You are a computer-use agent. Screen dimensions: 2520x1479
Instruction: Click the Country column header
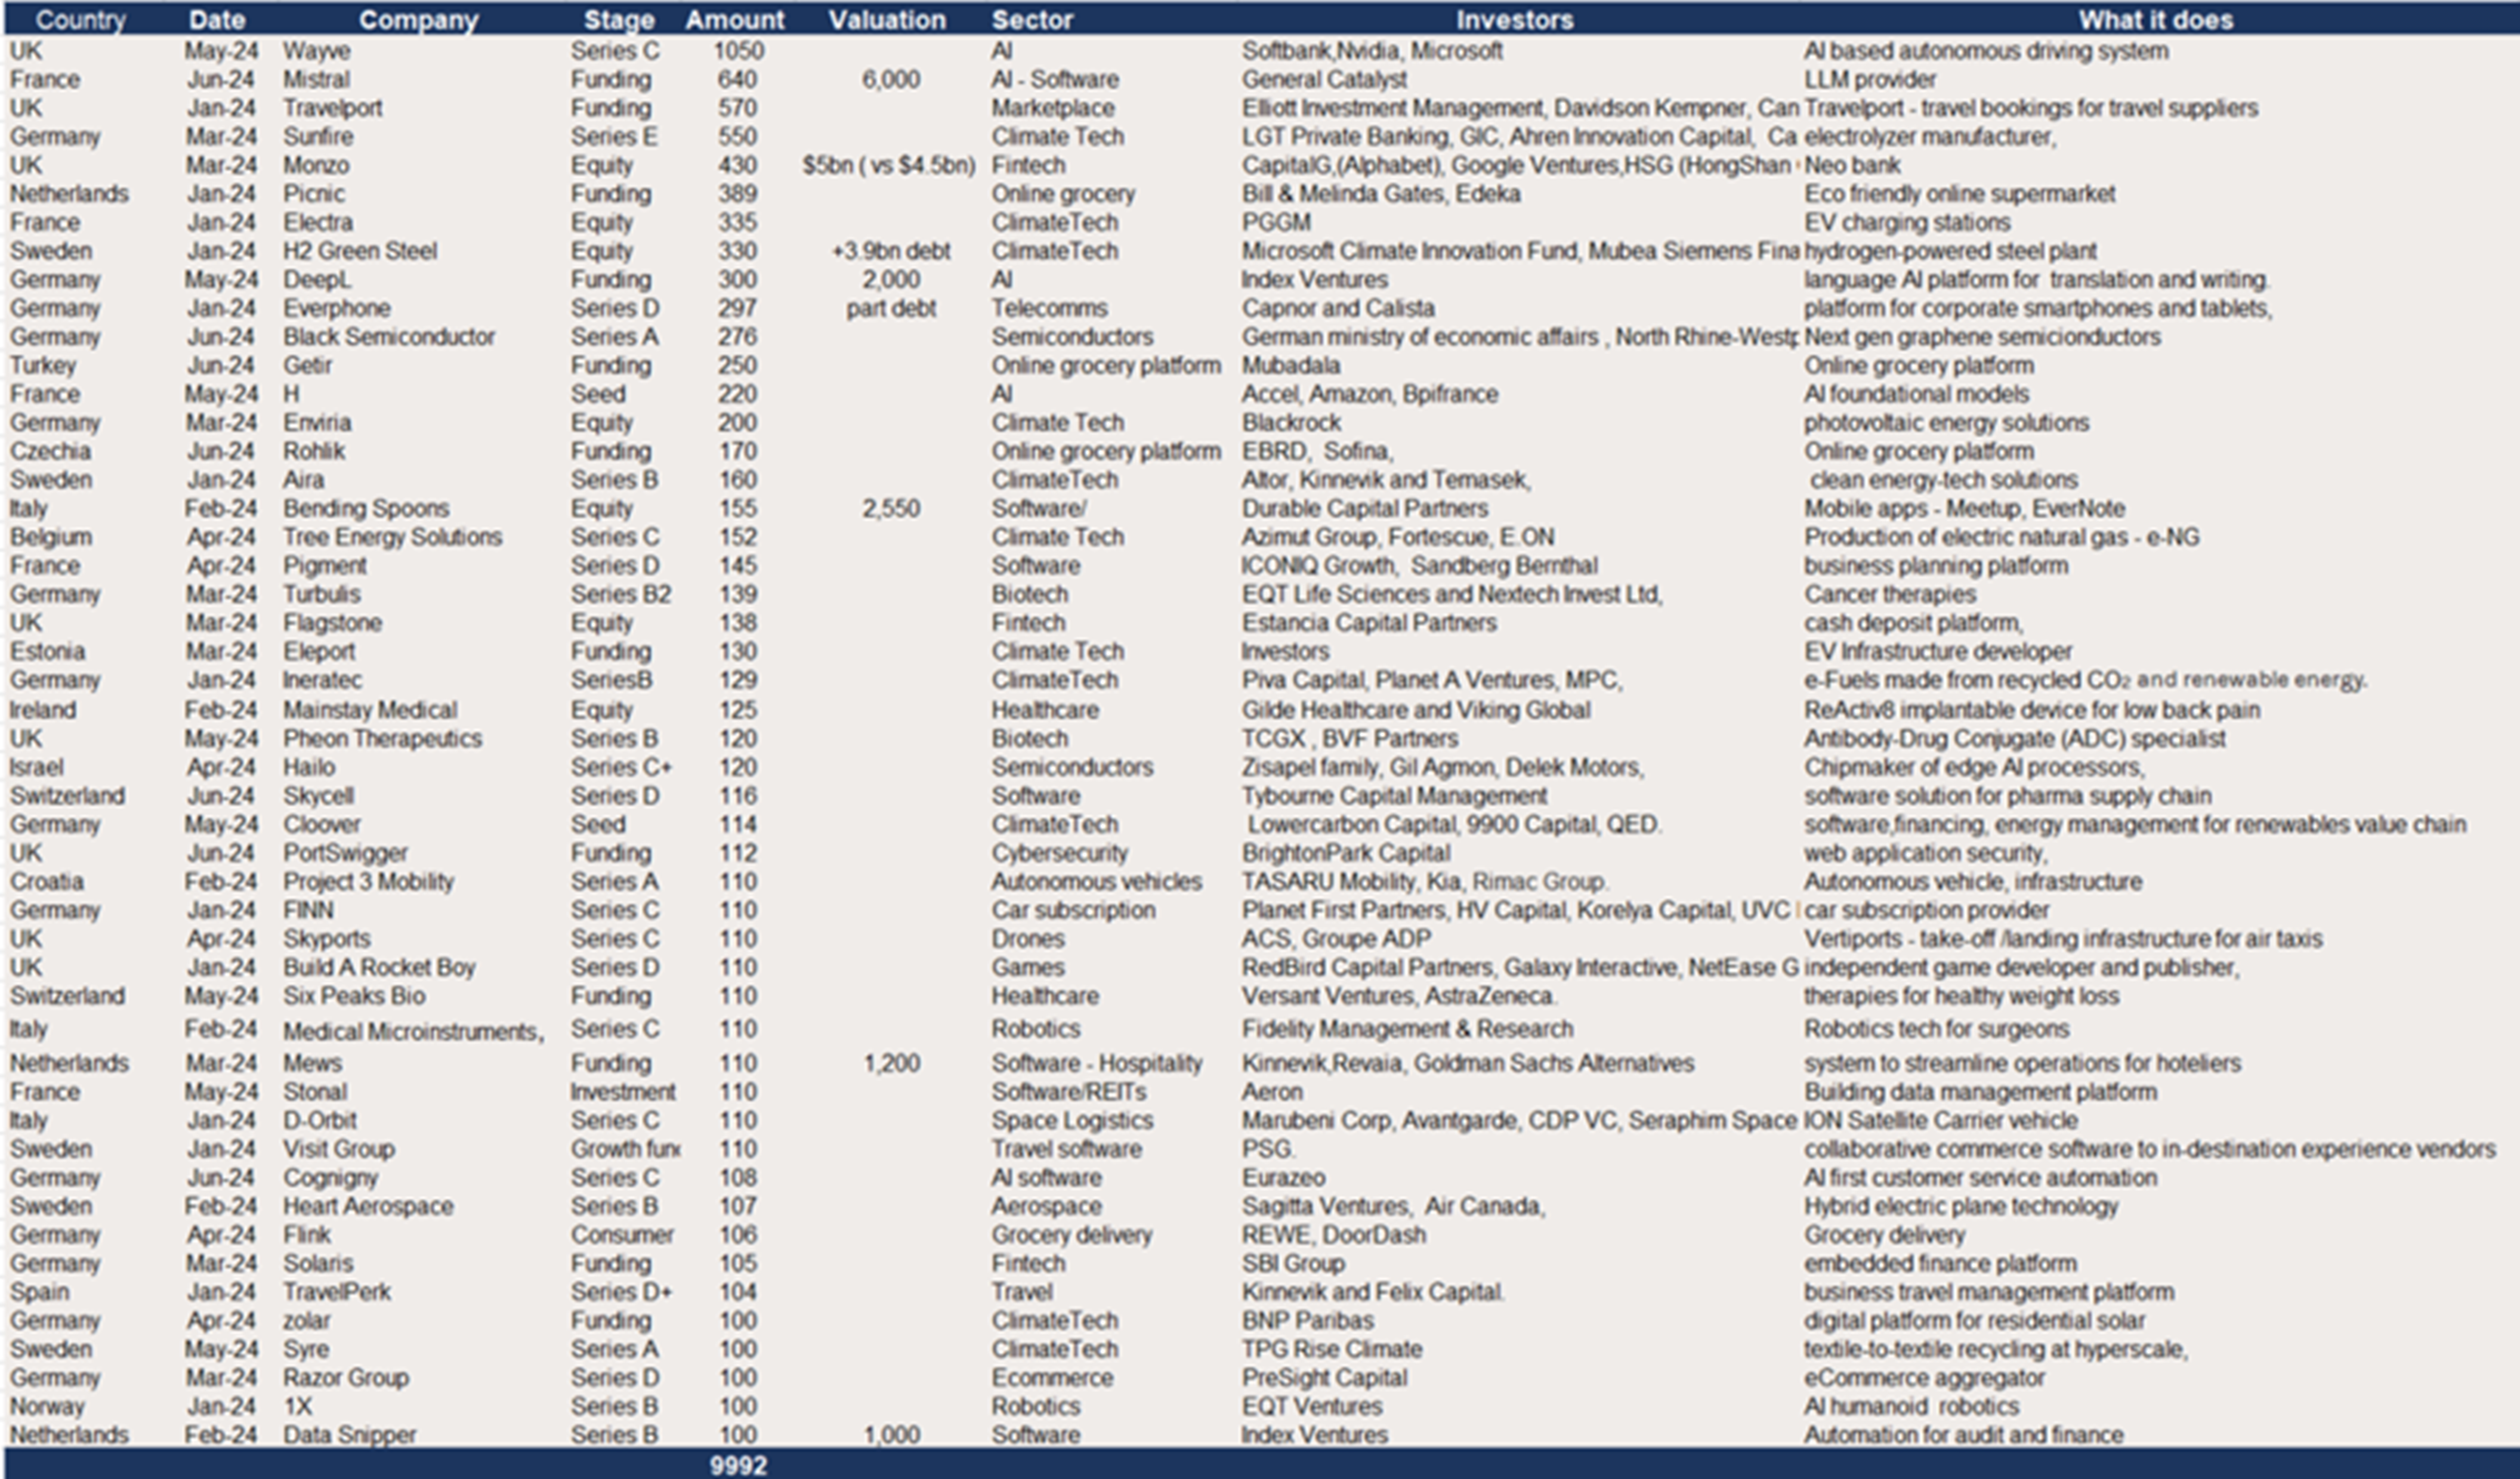[81, 20]
